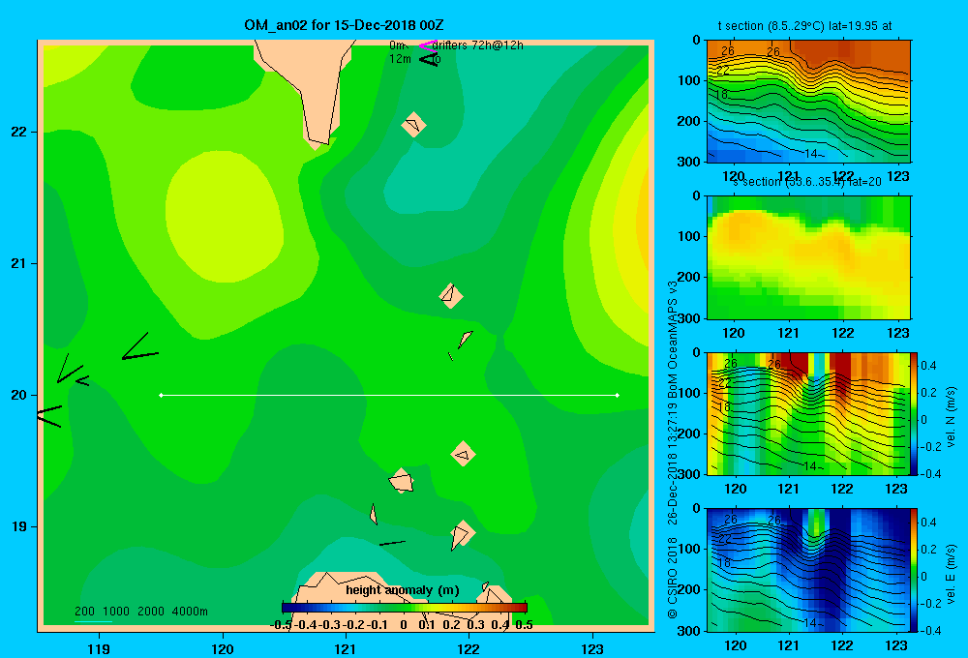Click '18' contour label in temperature section
This screenshot has width=968, height=658.
pyautogui.click(x=723, y=95)
